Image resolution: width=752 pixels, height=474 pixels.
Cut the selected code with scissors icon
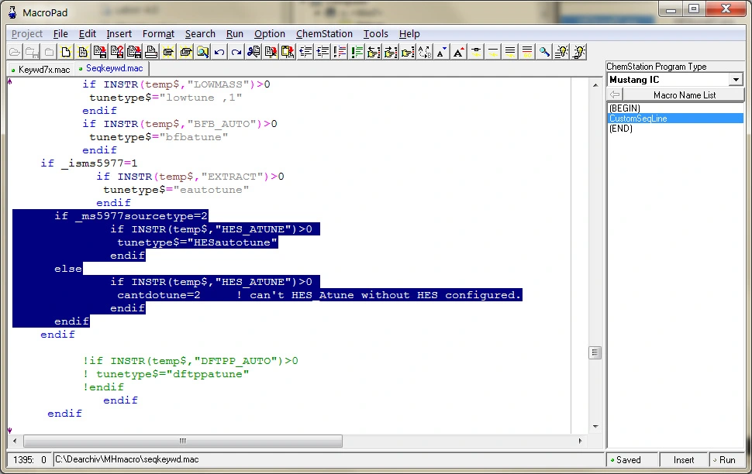pos(254,52)
